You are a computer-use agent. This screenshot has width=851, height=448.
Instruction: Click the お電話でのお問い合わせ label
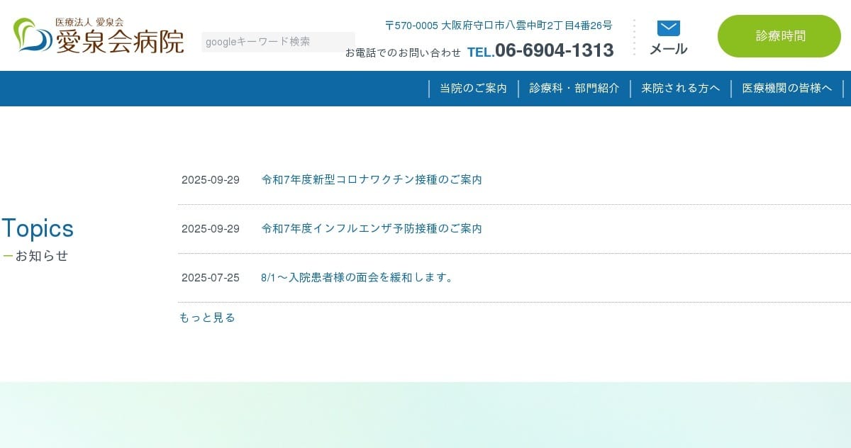tap(403, 52)
